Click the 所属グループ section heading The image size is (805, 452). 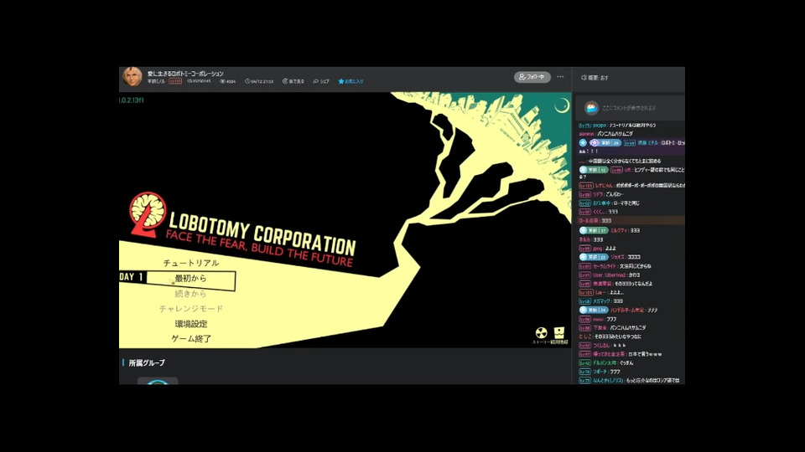147,362
